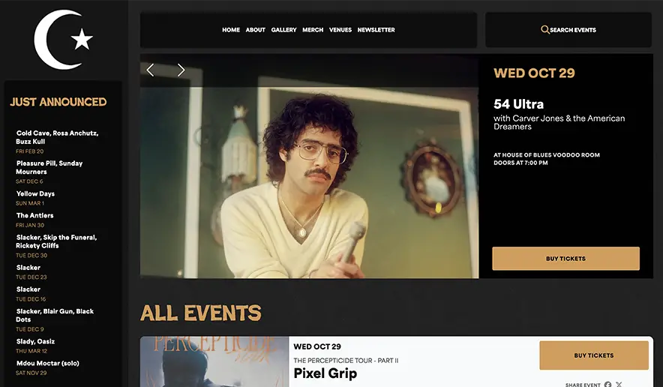Select The Antlers event link
Viewport: 663px width, 387px height.
click(34, 215)
